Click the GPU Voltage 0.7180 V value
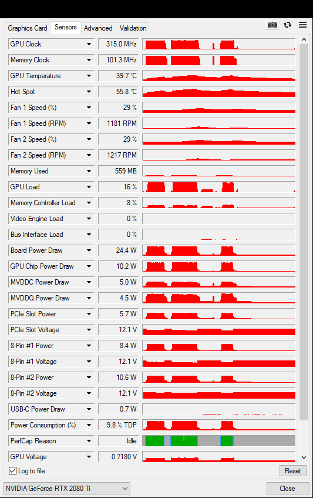This screenshot has width=313, height=498. 119,457
